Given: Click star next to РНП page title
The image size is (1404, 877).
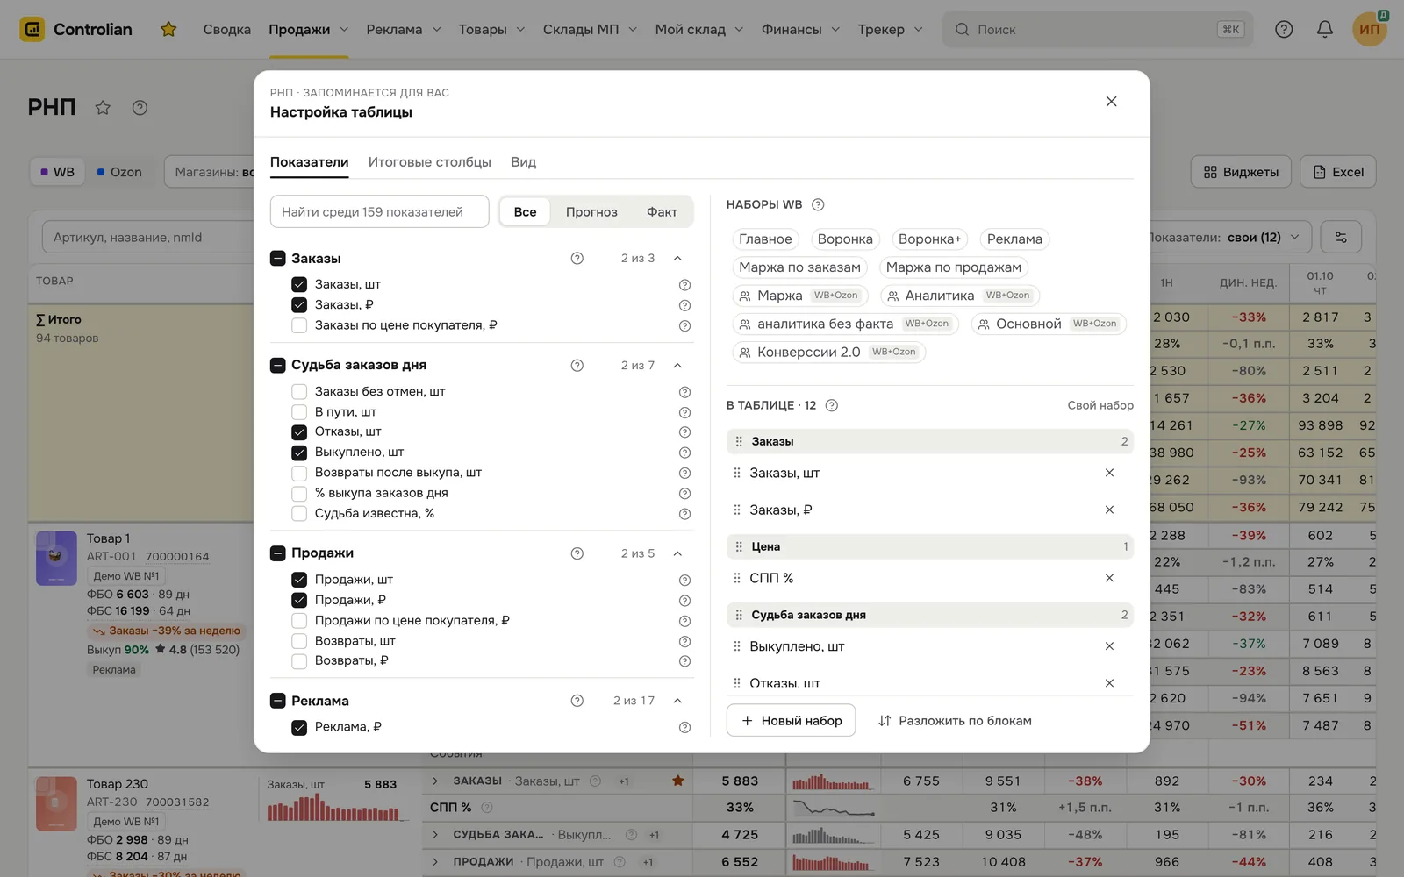Looking at the screenshot, I should (x=103, y=107).
